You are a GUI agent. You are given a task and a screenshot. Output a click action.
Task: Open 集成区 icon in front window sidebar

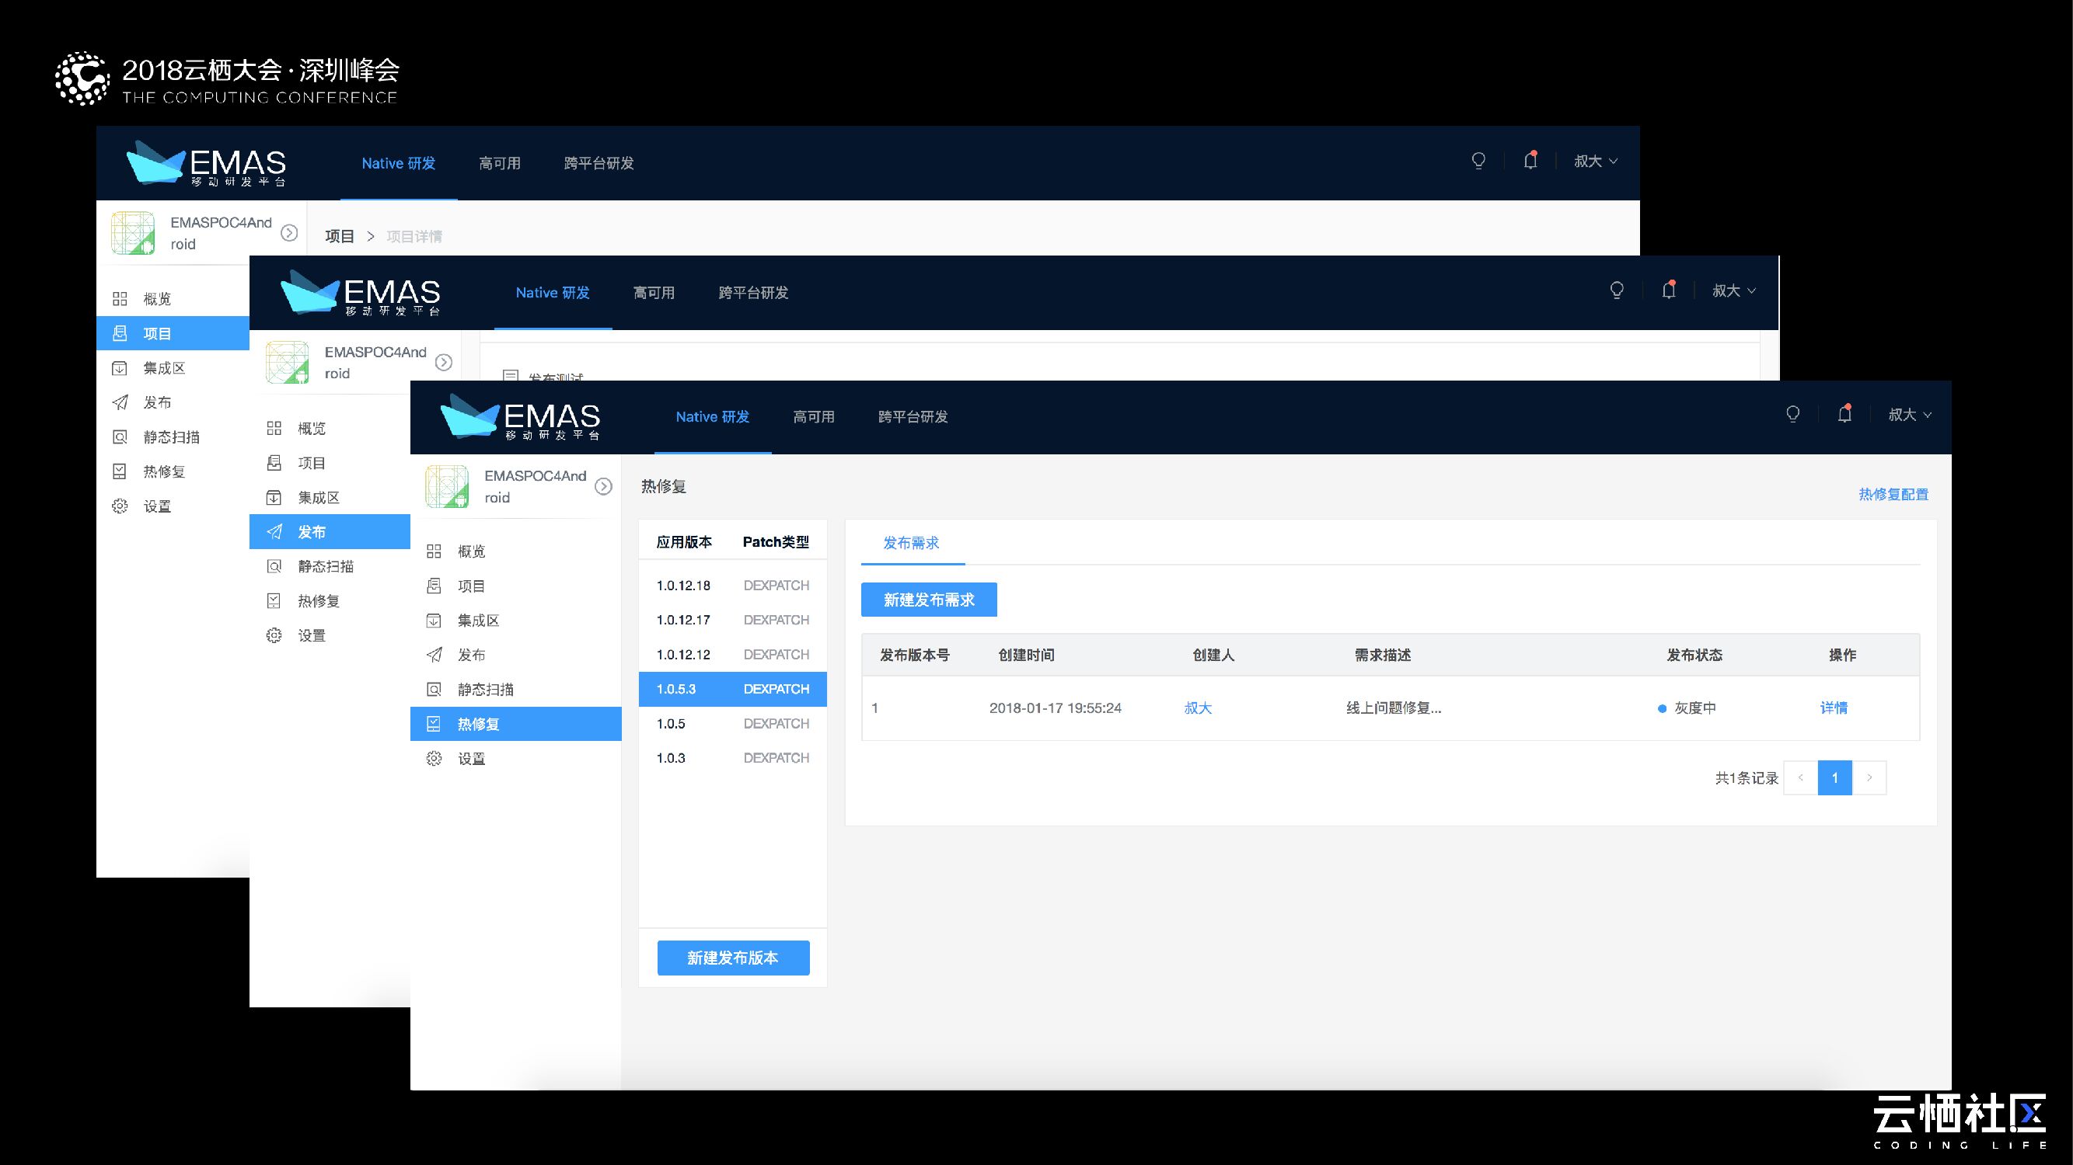[x=434, y=620]
